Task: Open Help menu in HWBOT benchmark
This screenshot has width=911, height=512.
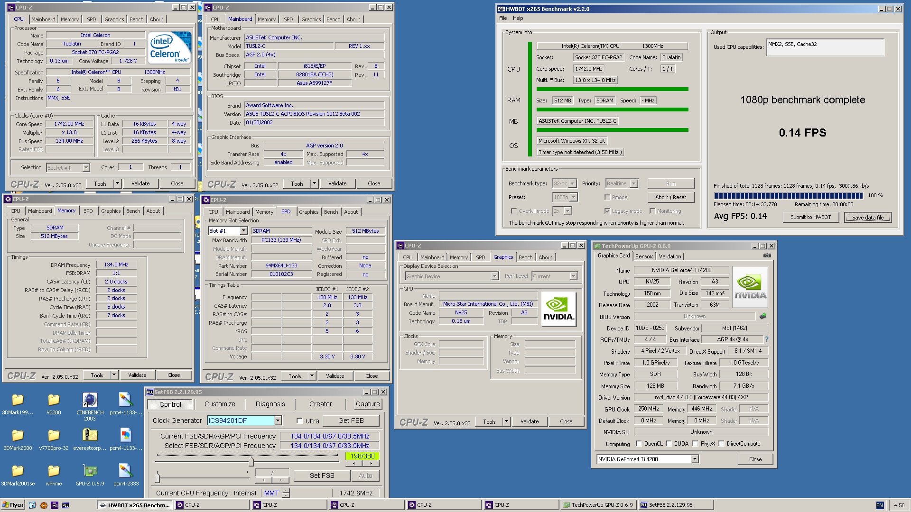Action: (x=518, y=18)
